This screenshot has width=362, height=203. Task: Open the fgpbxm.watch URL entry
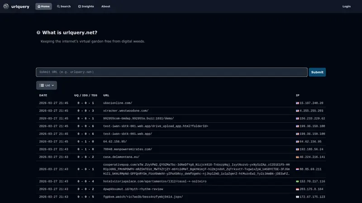(143, 197)
